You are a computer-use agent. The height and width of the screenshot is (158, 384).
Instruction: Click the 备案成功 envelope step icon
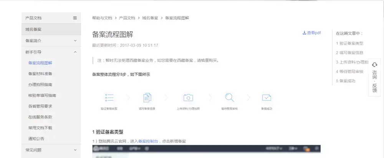coord(266,98)
